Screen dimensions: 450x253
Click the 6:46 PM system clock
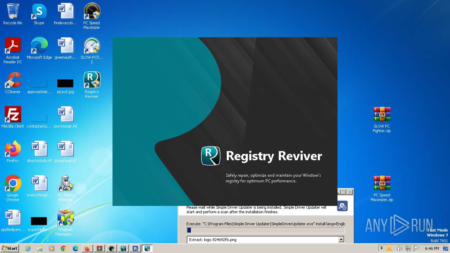pos(432,248)
